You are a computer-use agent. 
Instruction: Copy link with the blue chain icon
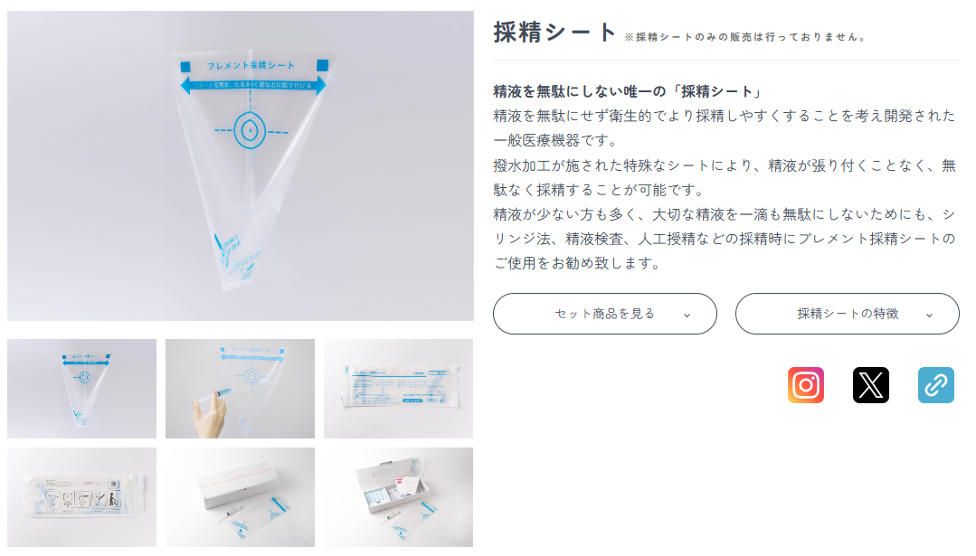pyautogui.click(x=935, y=385)
